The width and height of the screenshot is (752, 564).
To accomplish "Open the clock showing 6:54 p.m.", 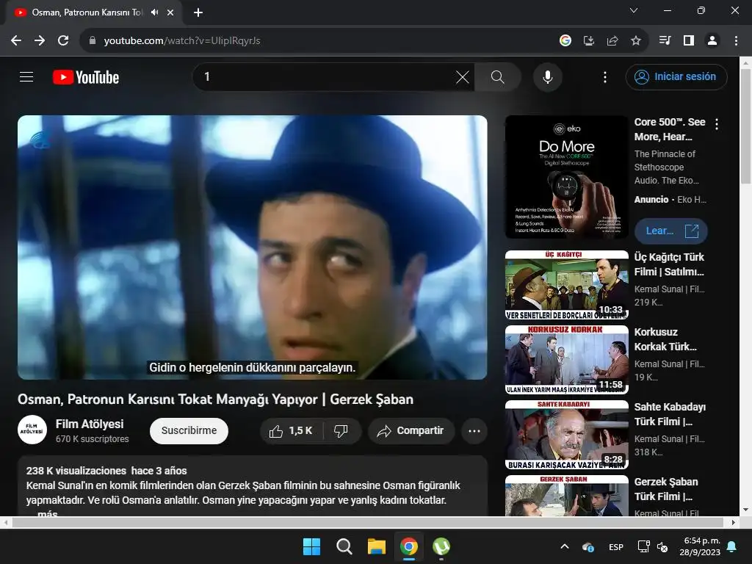I will 700,546.
